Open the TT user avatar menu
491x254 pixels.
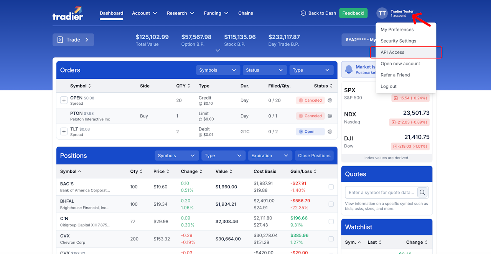point(382,13)
